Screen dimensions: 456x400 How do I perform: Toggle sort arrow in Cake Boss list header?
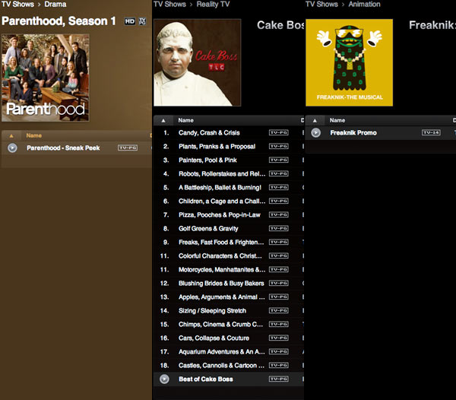click(x=165, y=120)
